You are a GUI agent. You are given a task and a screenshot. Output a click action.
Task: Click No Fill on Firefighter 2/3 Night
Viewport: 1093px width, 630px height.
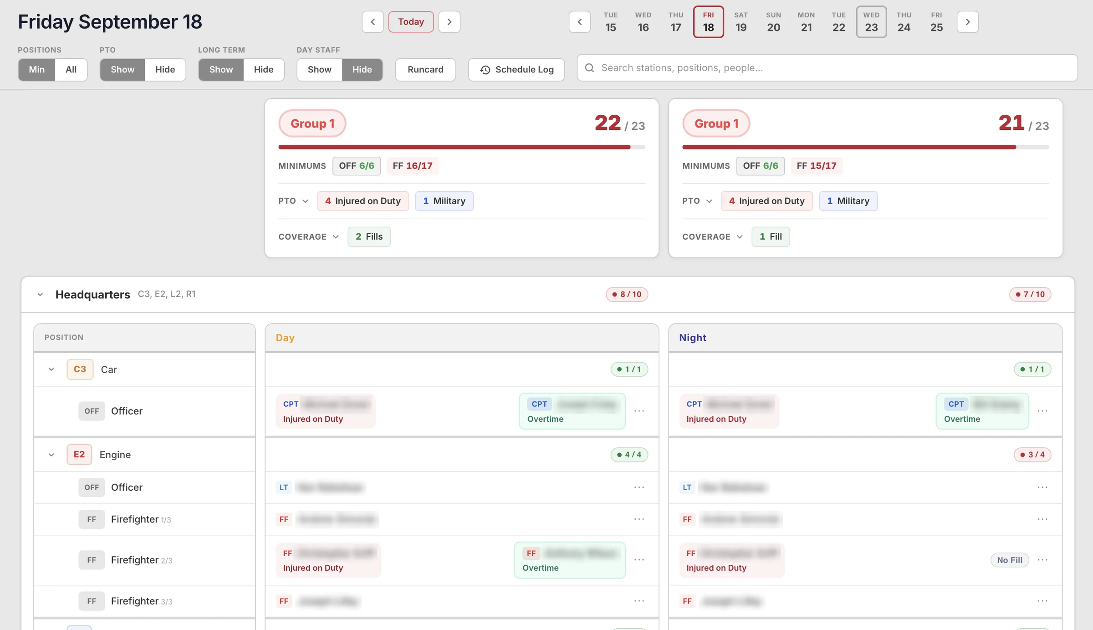pos(1010,560)
